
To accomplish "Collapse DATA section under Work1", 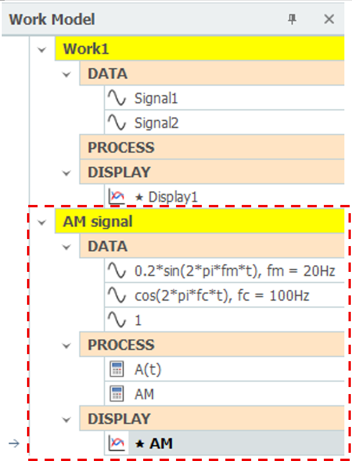I will pyautogui.click(x=67, y=74).
